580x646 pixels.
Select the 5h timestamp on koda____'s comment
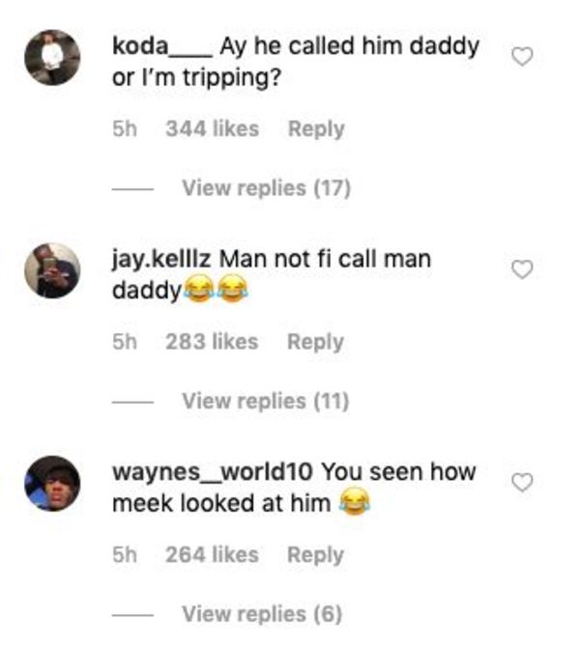point(125,128)
